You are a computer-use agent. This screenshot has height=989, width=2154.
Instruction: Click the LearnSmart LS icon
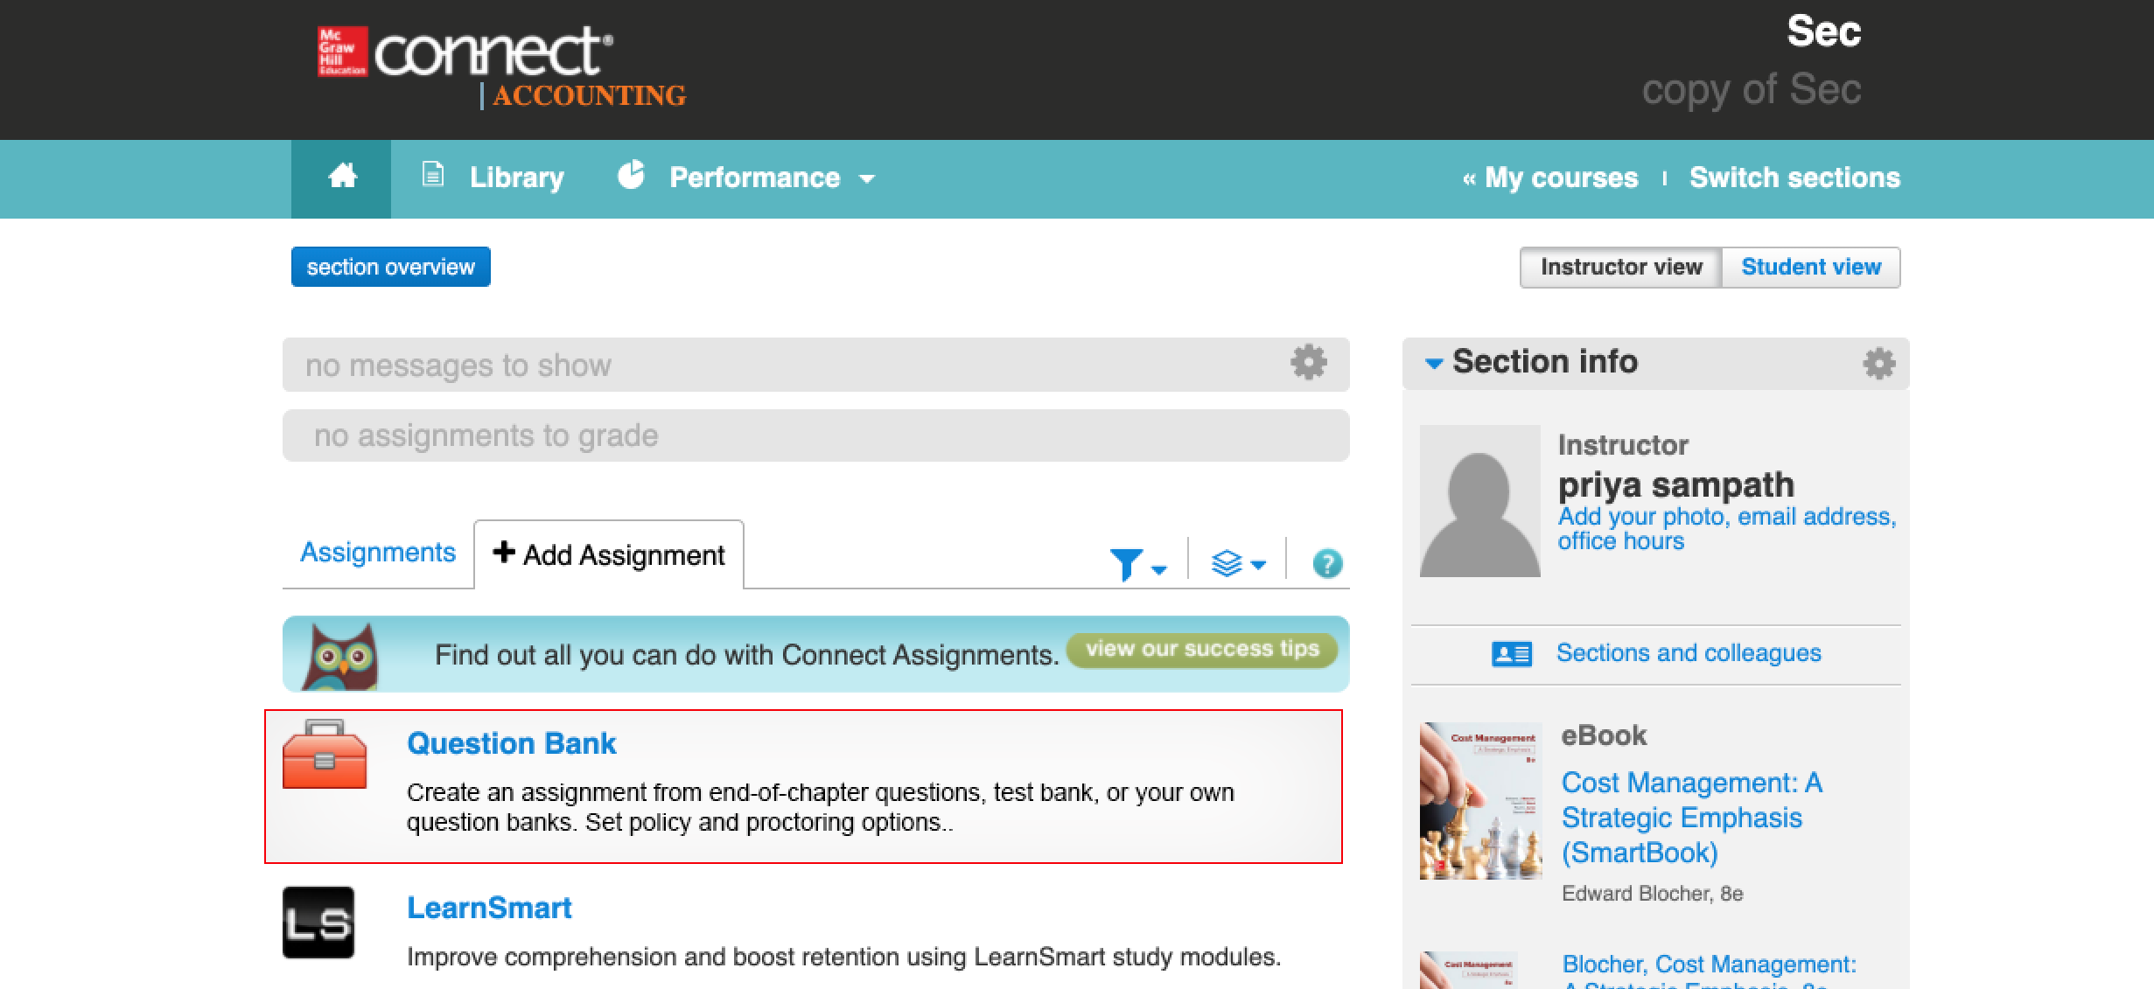[318, 923]
